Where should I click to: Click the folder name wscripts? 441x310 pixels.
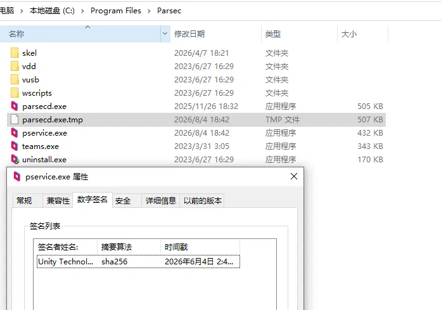(x=37, y=93)
